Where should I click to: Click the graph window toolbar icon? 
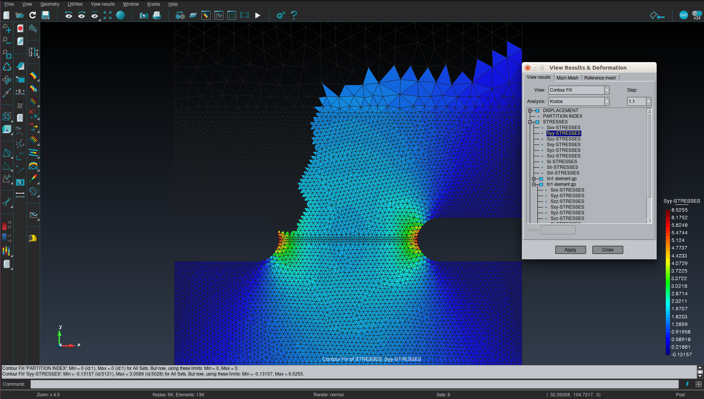point(219,15)
